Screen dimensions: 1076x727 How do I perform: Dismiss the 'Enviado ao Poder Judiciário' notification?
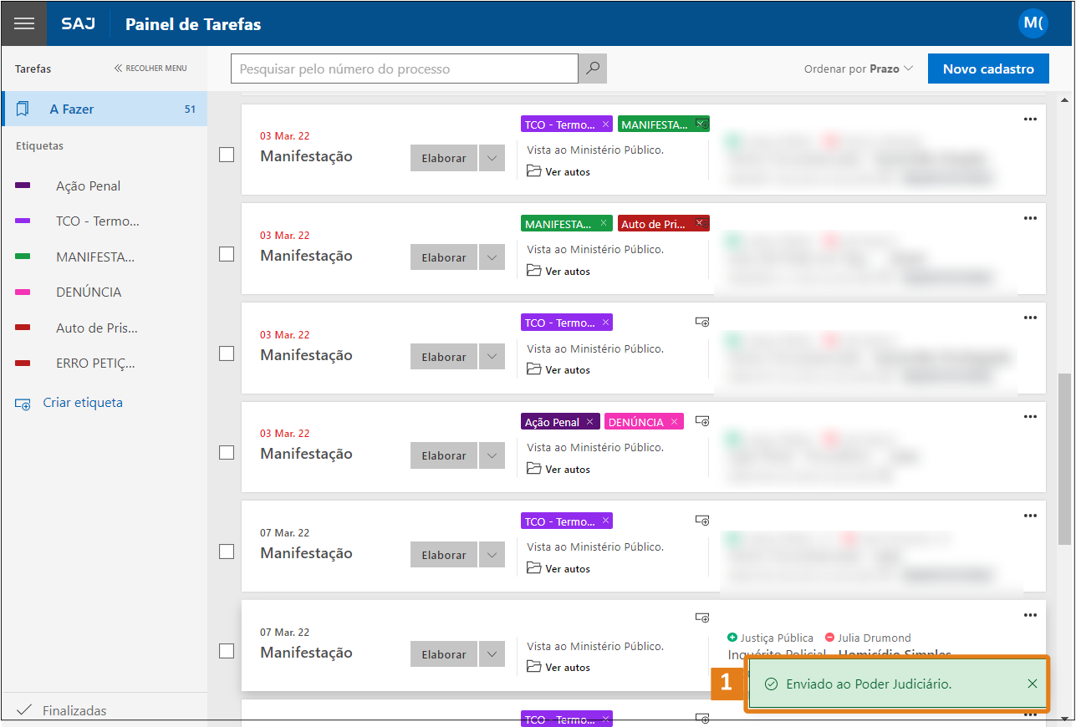tap(1033, 684)
